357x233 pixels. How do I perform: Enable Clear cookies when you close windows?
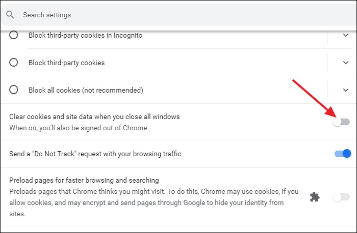(341, 122)
